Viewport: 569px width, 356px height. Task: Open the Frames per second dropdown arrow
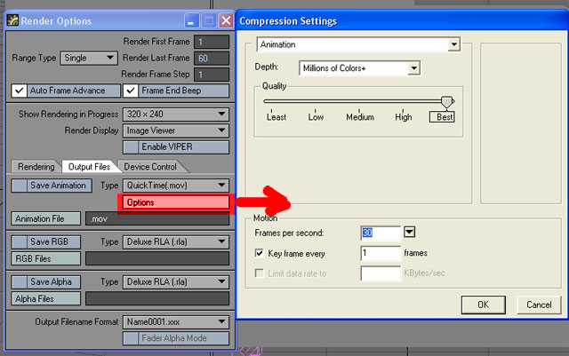click(409, 232)
